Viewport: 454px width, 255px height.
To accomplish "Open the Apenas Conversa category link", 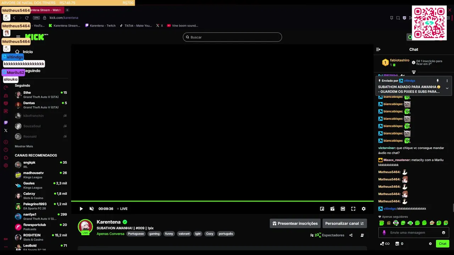I will 110,234.
